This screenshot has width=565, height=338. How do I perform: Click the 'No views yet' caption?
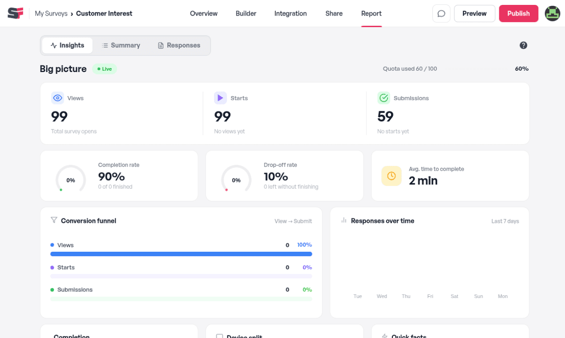pyautogui.click(x=230, y=132)
